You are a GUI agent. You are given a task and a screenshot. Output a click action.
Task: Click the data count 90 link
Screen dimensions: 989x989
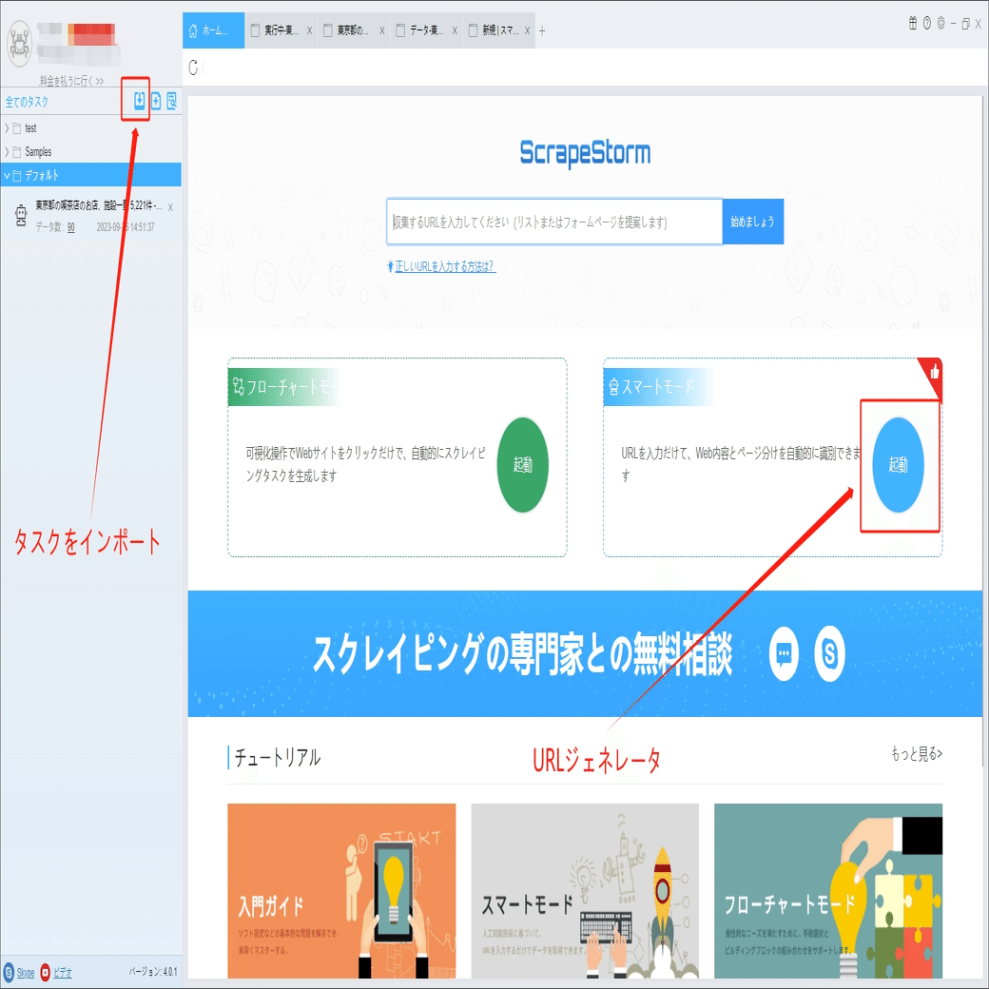pyautogui.click(x=70, y=227)
